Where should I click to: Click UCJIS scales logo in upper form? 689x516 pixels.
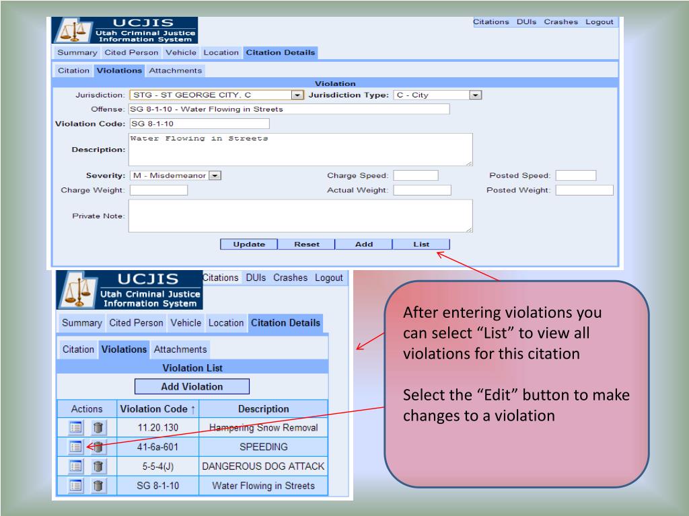click(x=72, y=32)
